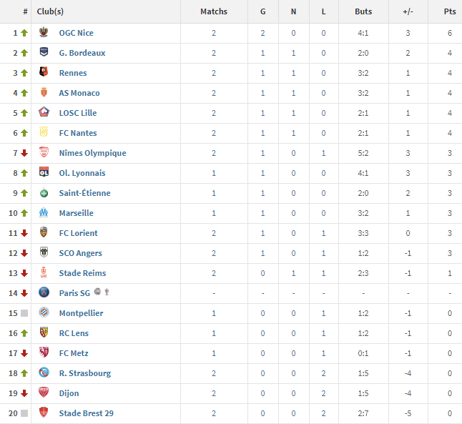462x424 pixels.
Task: Click the OGC Nice club crest
Action: 44,32
